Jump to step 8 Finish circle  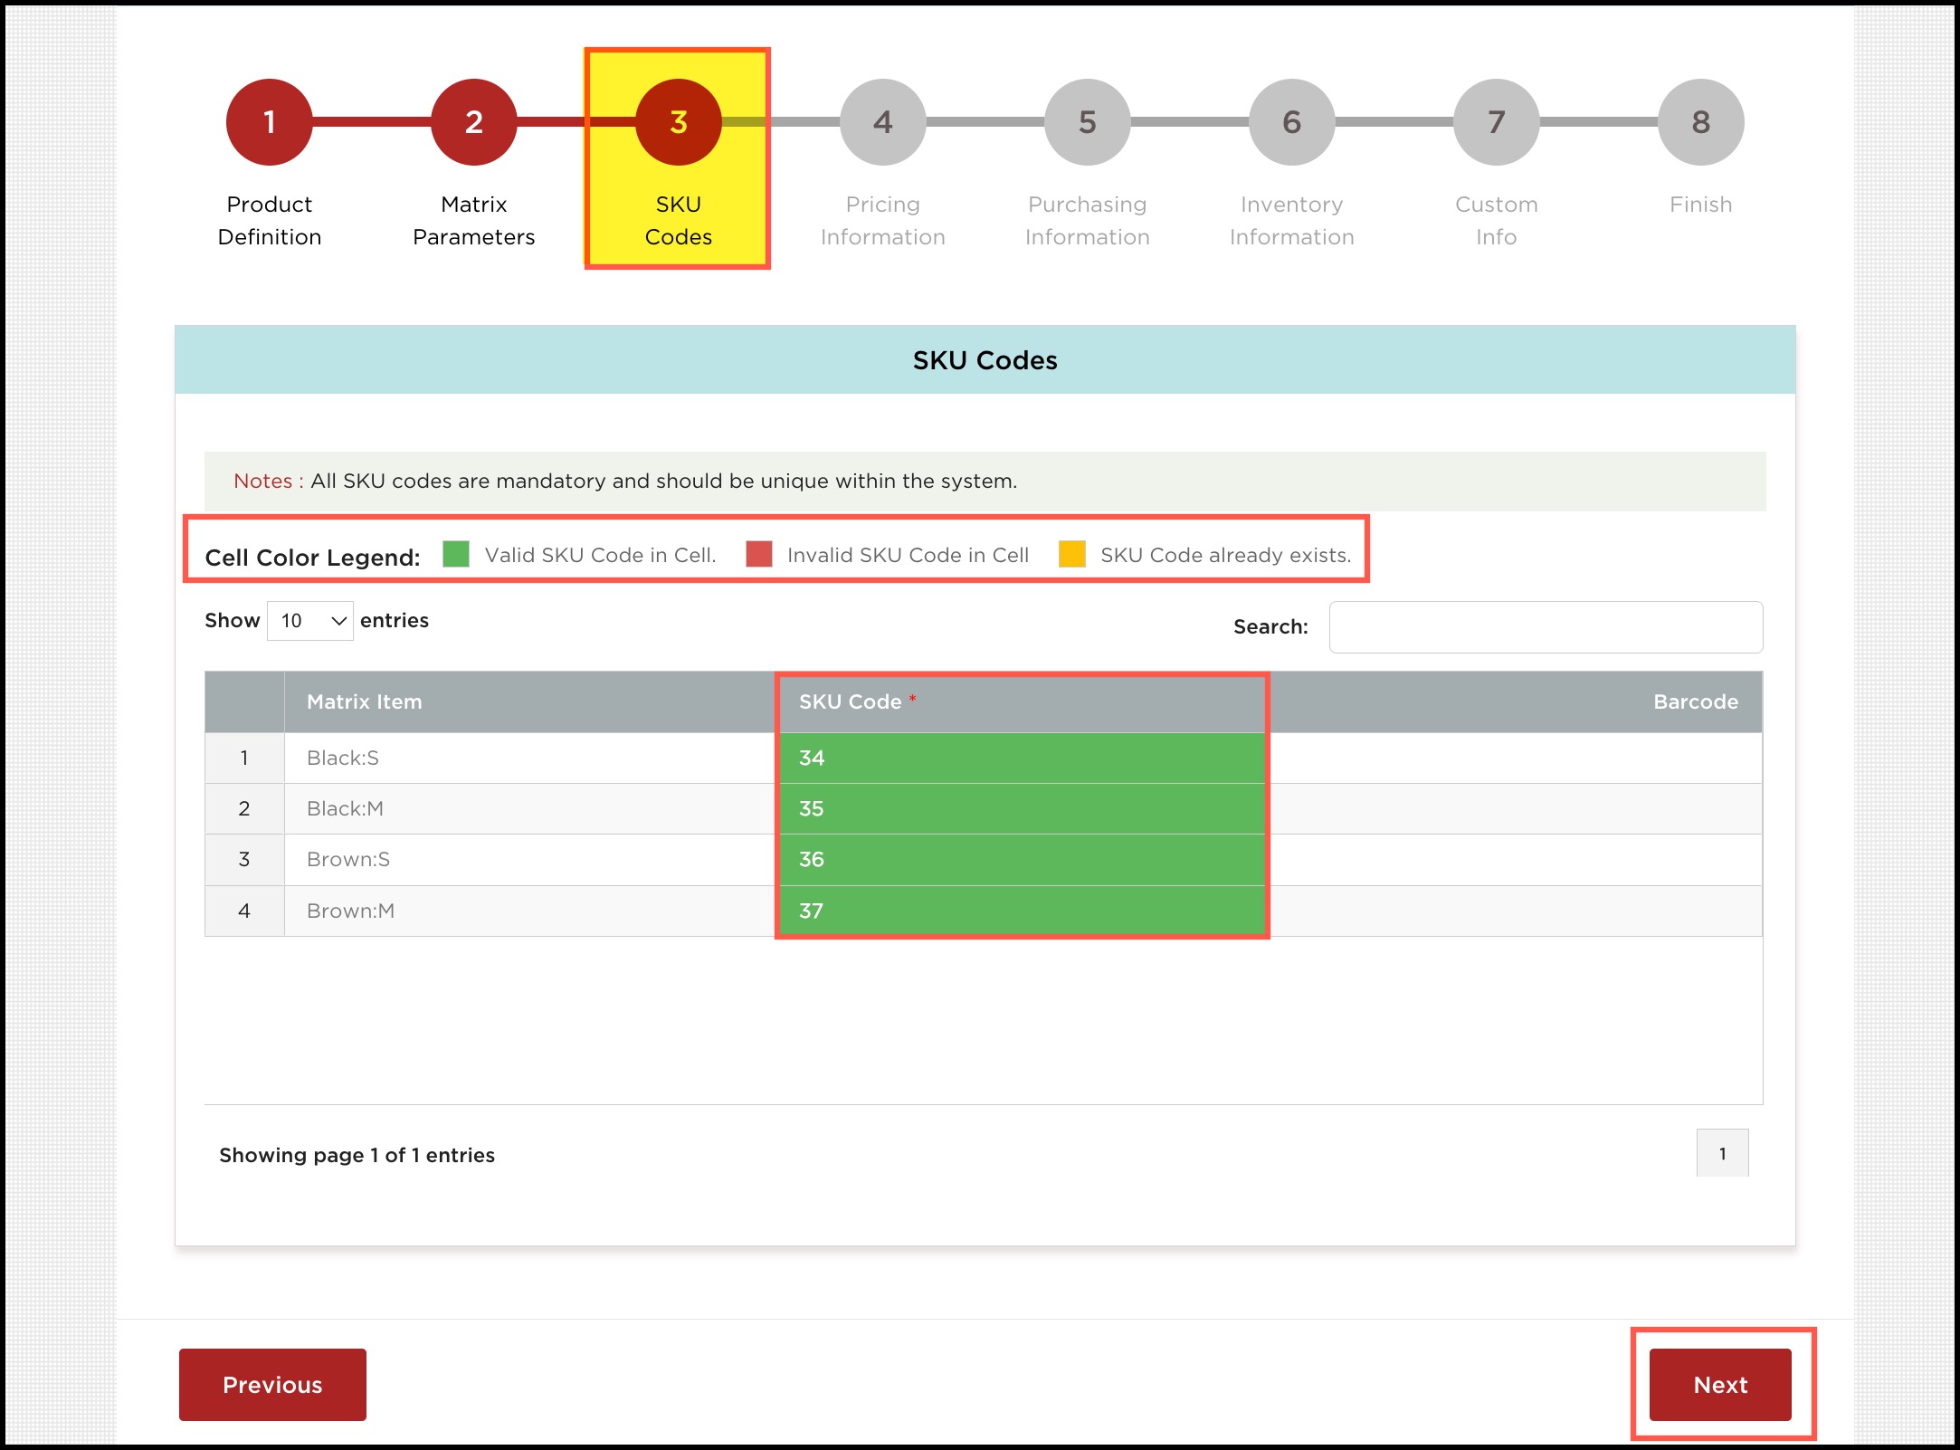click(x=1700, y=122)
